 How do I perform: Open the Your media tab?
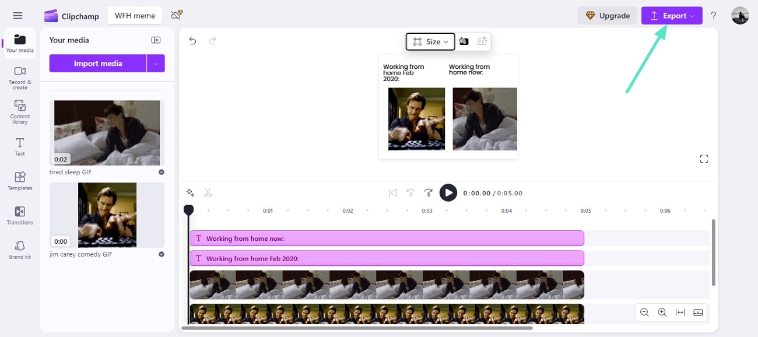[x=20, y=43]
